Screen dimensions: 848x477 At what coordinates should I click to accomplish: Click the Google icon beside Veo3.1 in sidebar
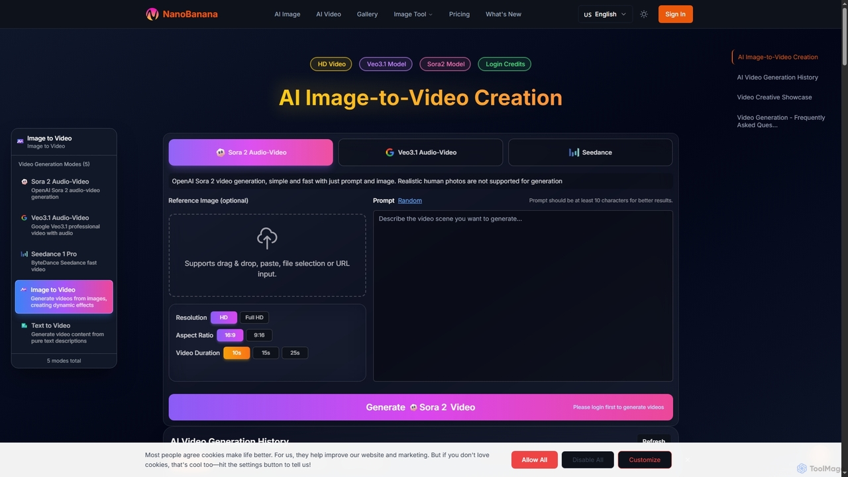[x=25, y=217]
